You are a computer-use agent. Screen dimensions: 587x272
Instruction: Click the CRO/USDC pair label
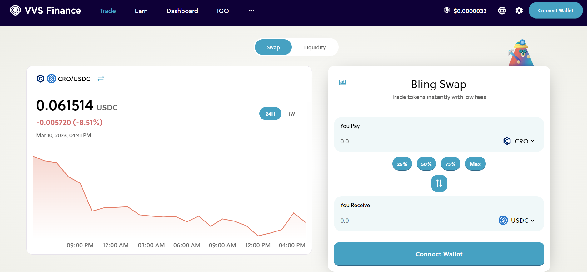click(x=74, y=79)
